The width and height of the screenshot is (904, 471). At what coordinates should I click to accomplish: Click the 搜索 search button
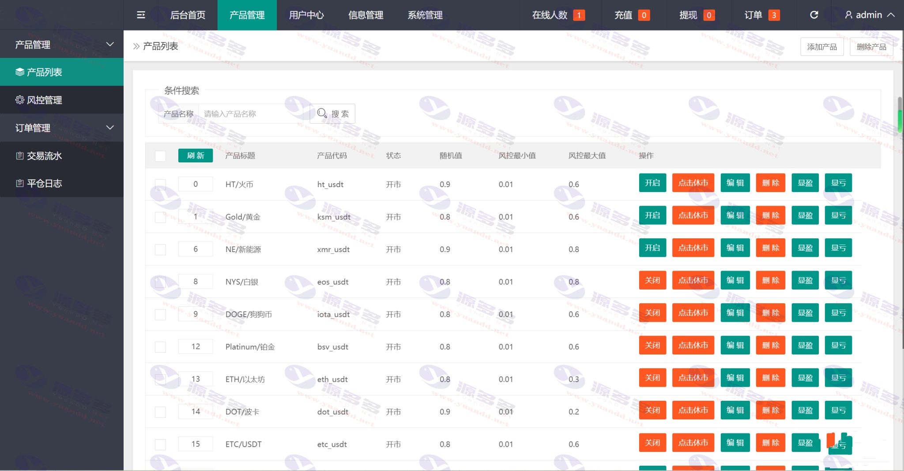pyautogui.click(x=333, y=113)
